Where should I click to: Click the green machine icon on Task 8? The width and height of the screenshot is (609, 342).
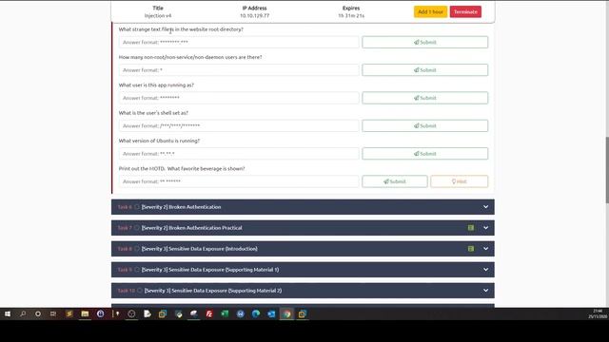[x=471, y=249]
